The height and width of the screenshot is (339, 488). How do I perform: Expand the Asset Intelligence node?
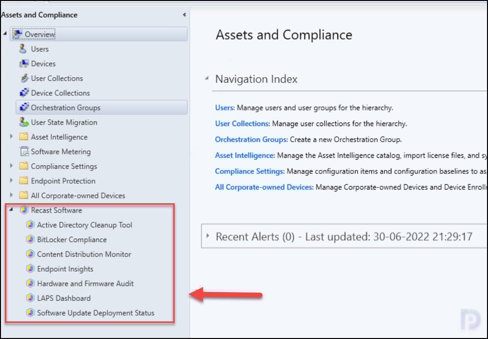[x=11, y=136]
